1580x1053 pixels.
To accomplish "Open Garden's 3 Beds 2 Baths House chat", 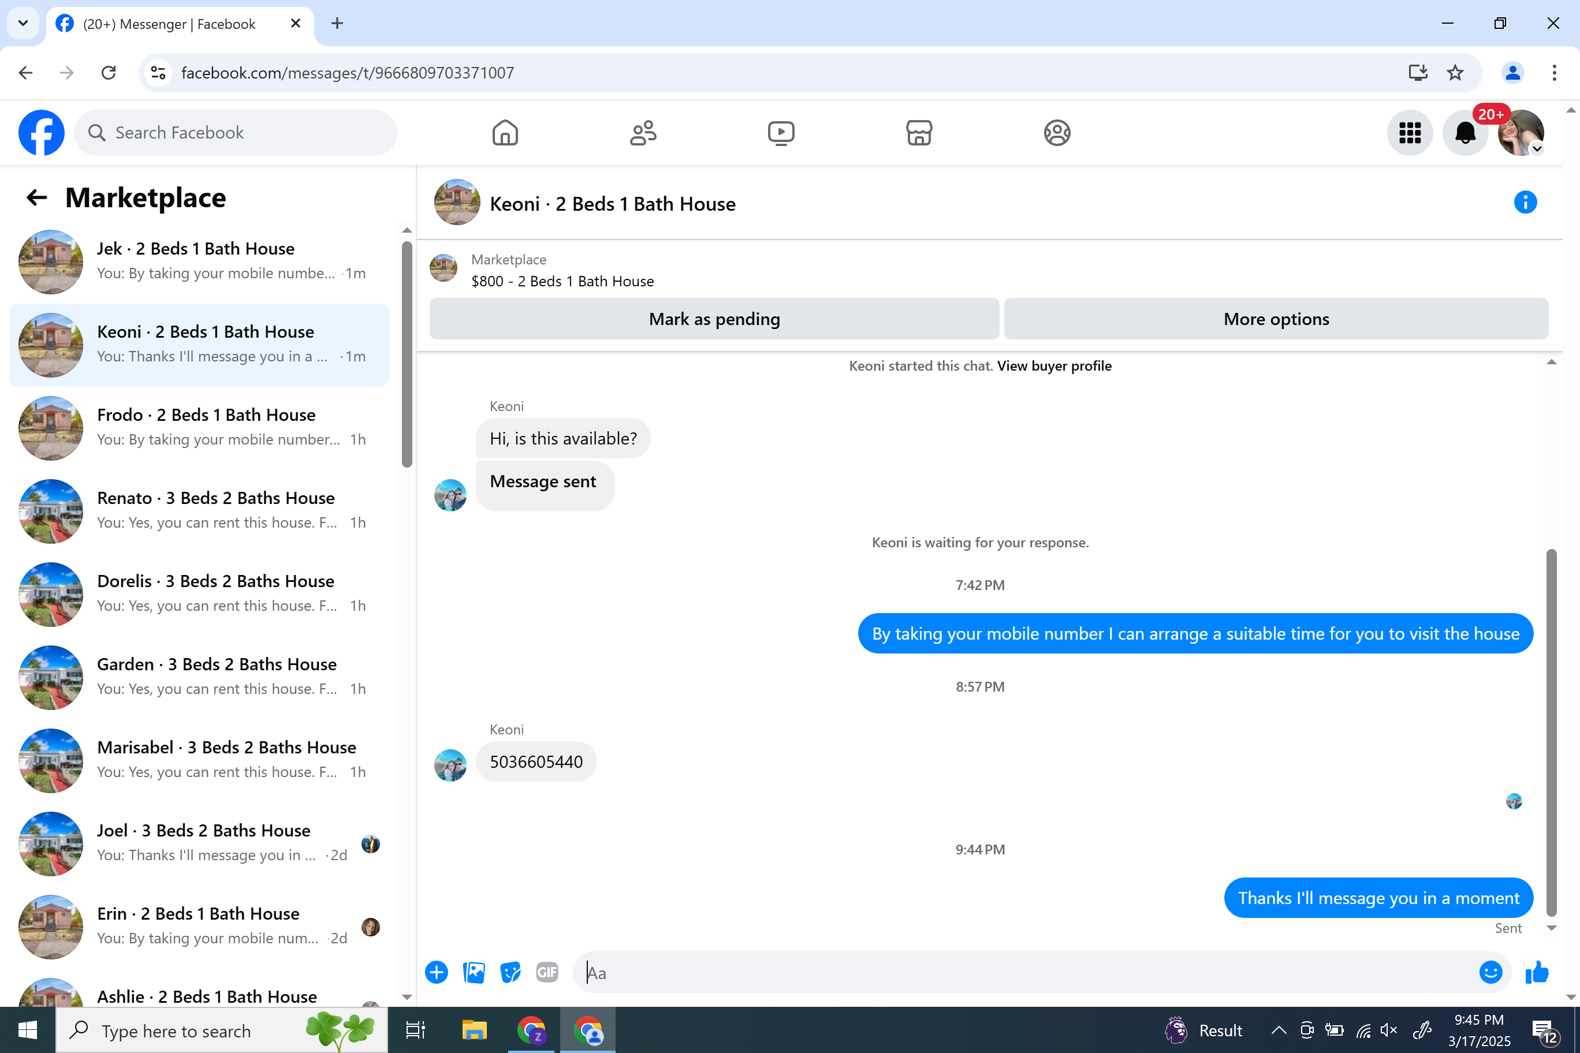I will point(199,678).
